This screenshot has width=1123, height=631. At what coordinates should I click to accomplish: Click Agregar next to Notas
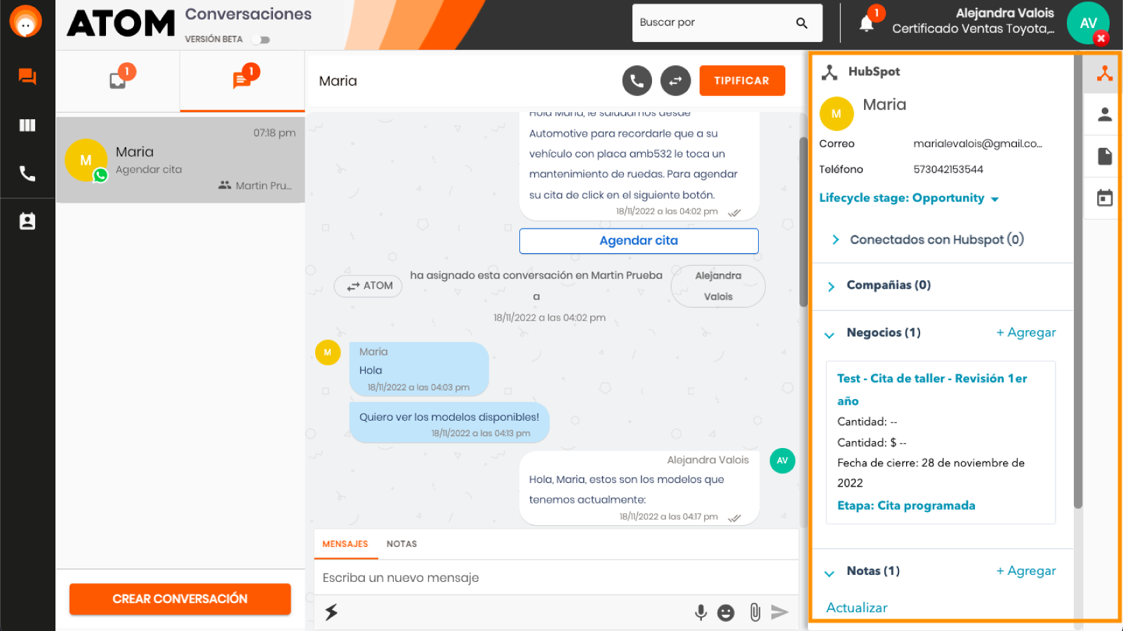[x=1025, y=571]
